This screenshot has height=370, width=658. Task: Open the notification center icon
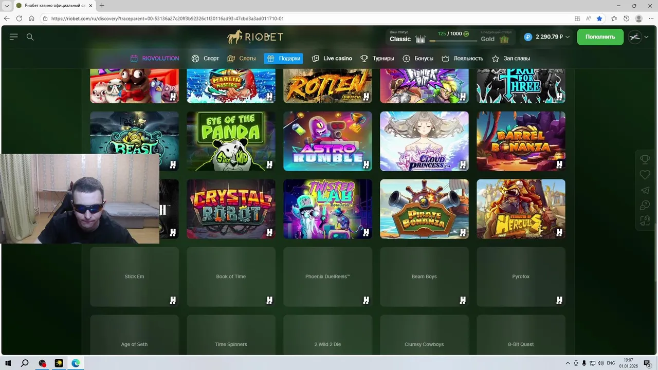tap(647, 363)
